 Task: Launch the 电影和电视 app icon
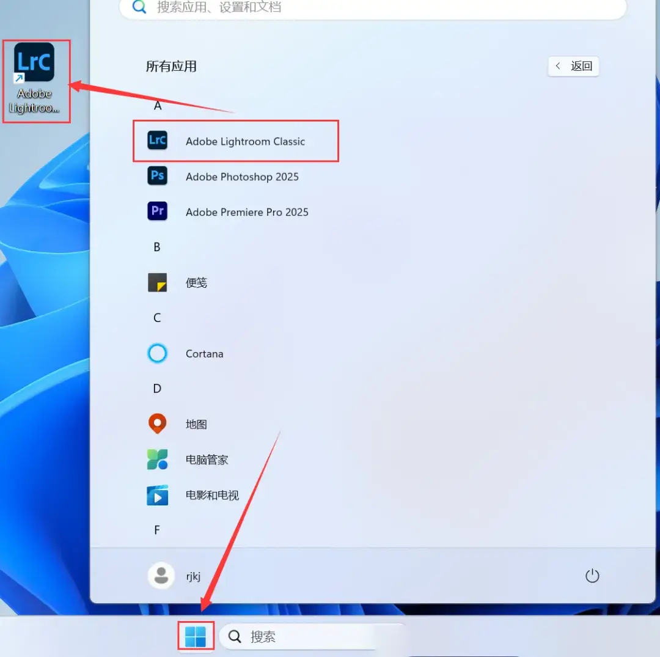pyautogui.click(x=158, y=495)
